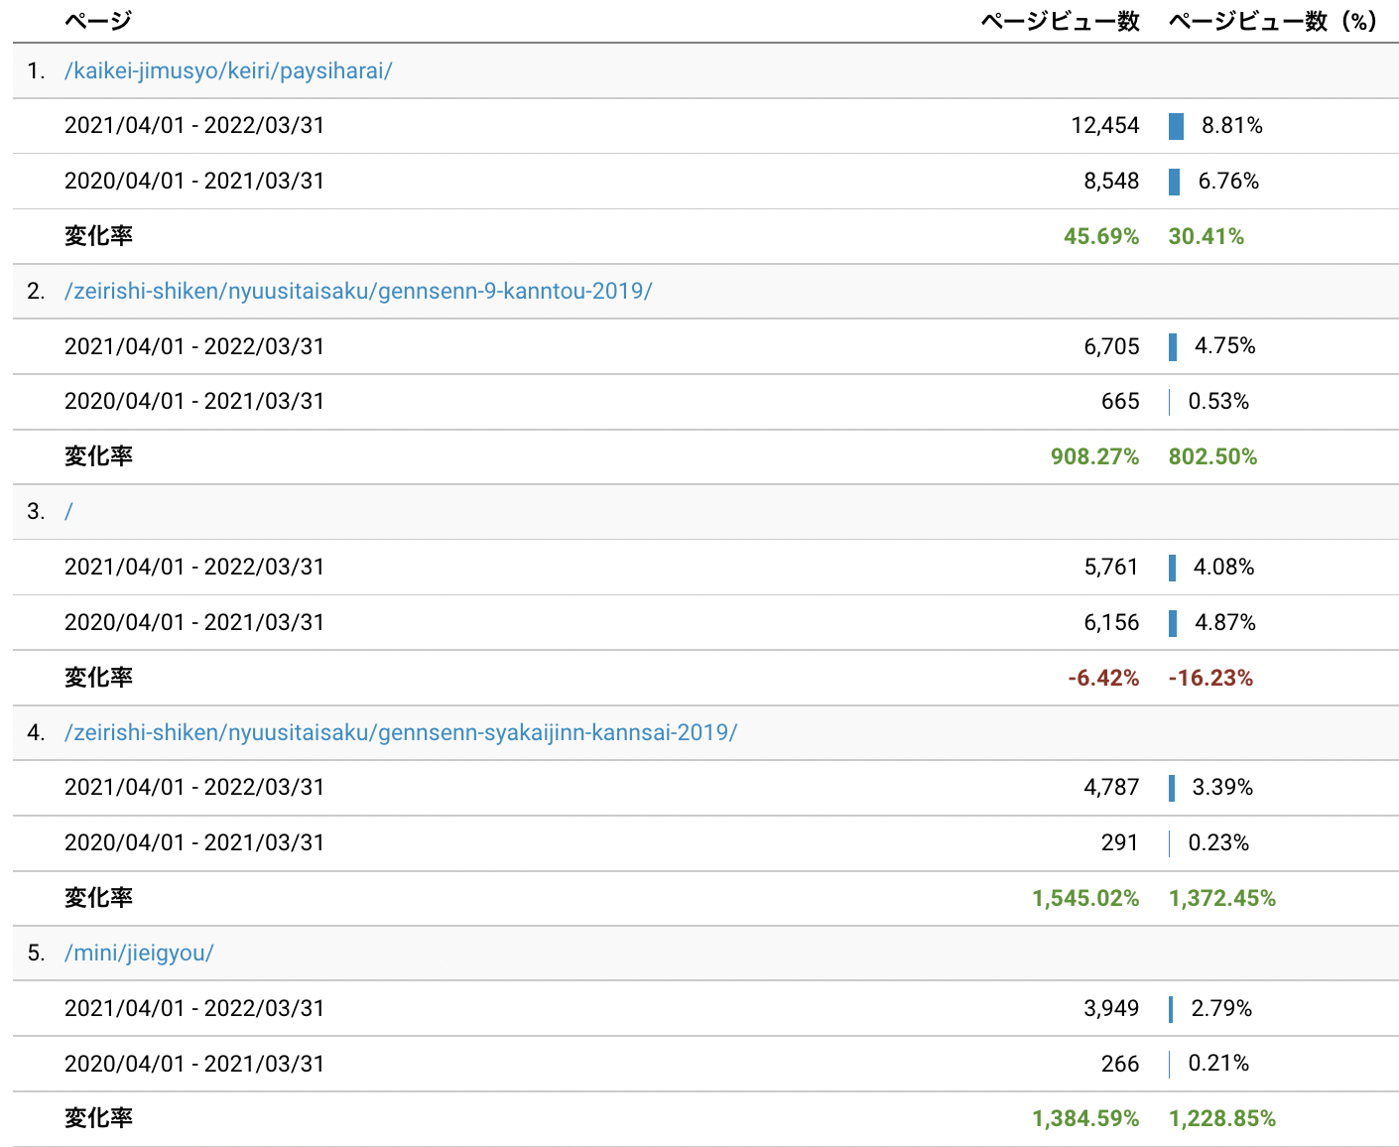Click the 802.50% change rate
This screenshot has height=1147, width=1399.
pos(1212,457)
